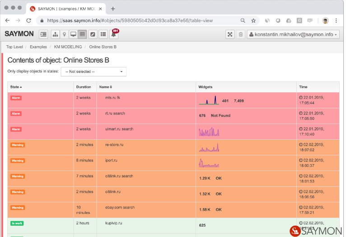Click the time 22.01.2019, 17:05:44

(312, 100)
